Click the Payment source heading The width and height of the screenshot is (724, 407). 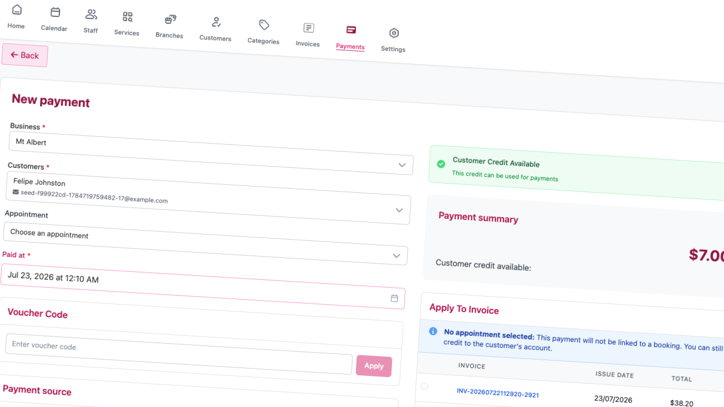click(37, 389)
